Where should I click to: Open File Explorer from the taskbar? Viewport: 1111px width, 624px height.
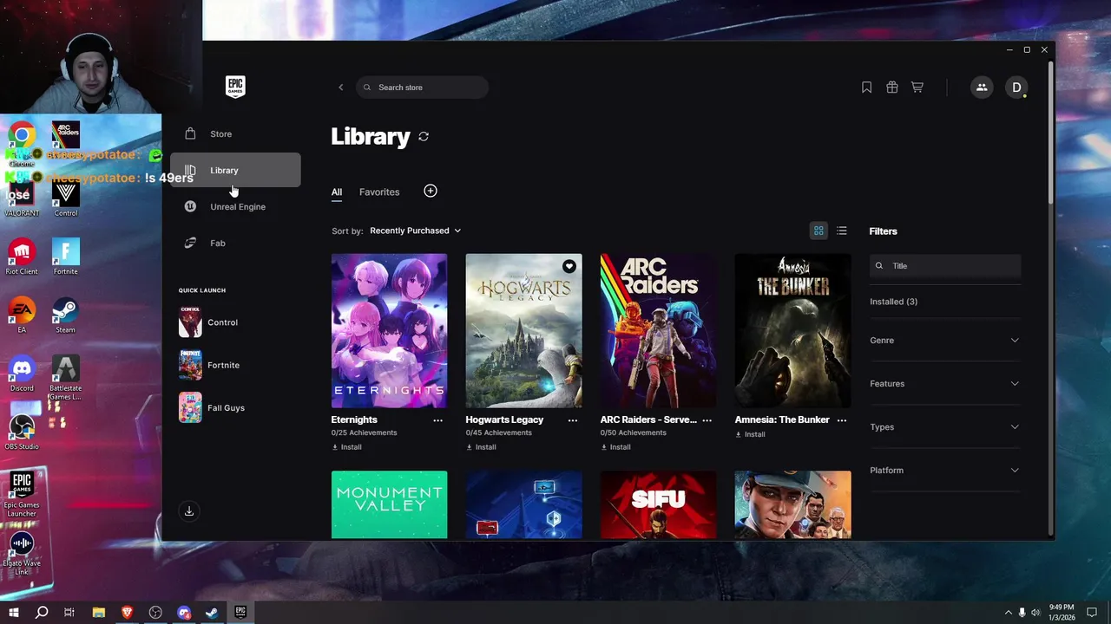[99, 613]
